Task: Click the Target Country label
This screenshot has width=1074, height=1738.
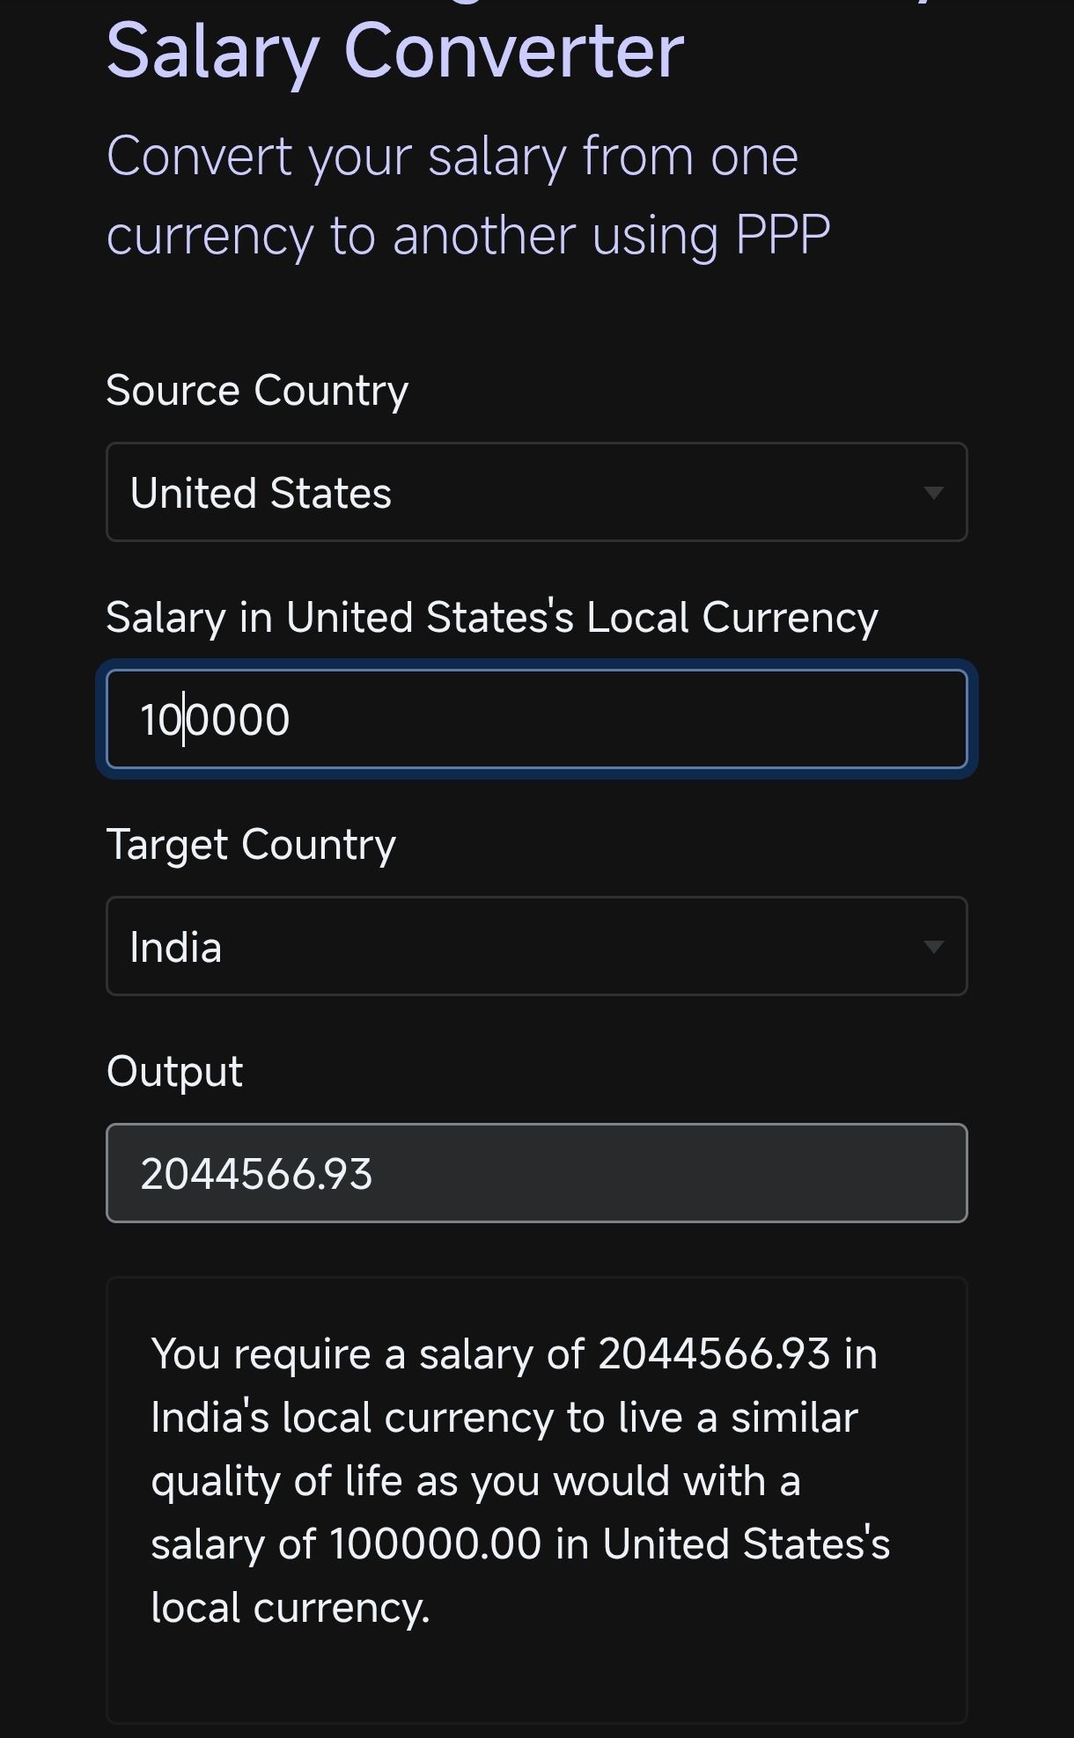Action: (x=251, y=844)
